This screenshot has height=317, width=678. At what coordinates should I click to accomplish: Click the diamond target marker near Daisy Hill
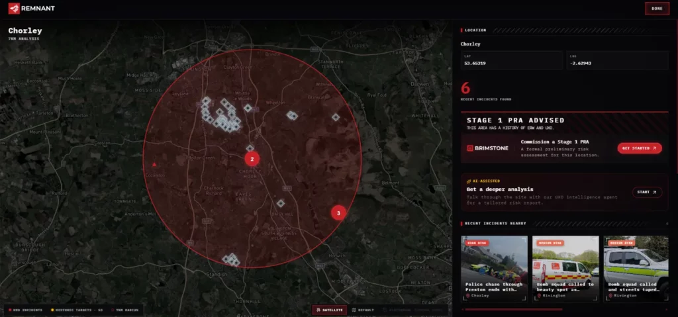[x=281, y=203]
